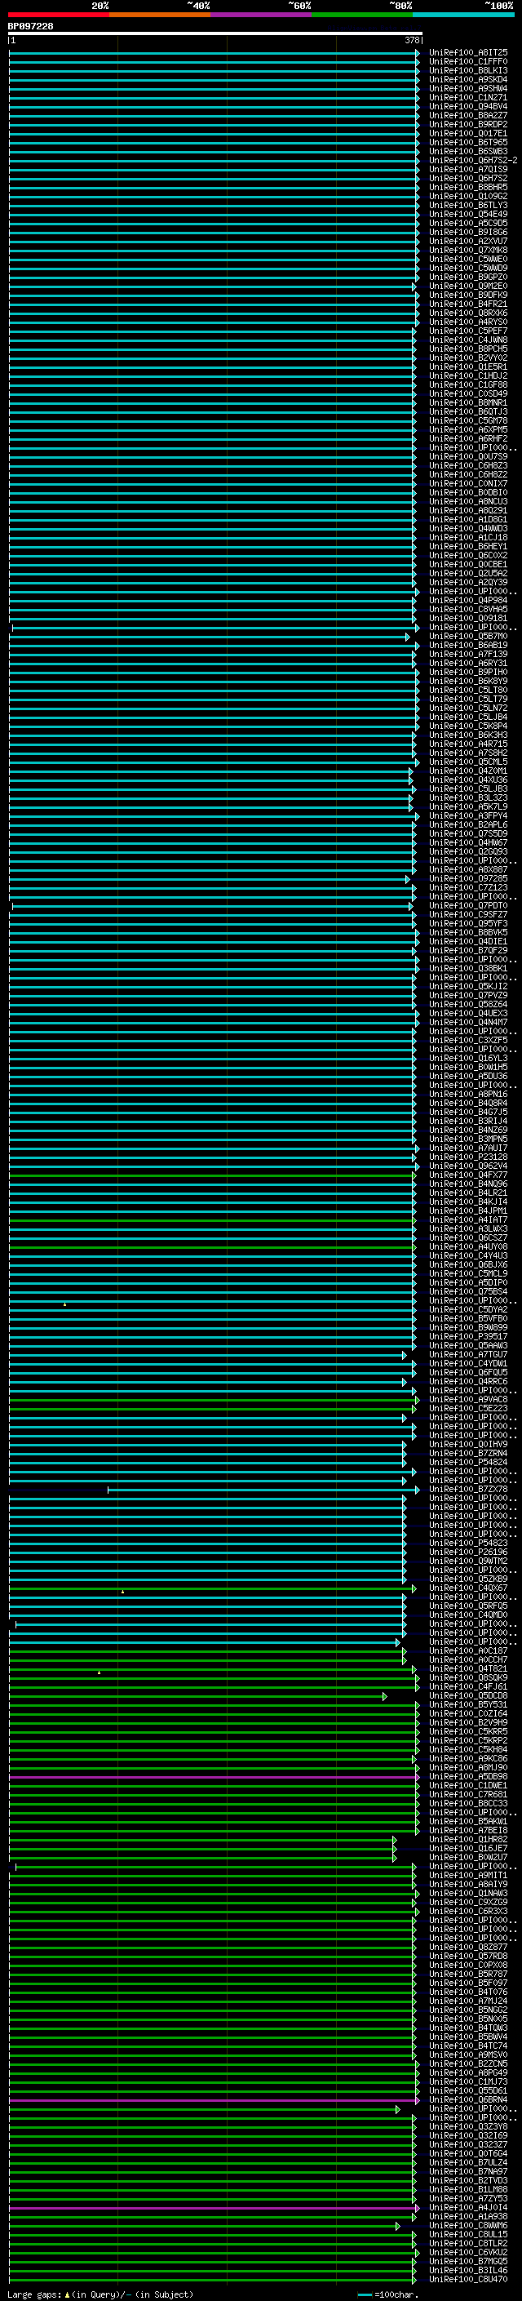
Task: Select hit label UniRef100_B4FR21
Action: (468, 304)
